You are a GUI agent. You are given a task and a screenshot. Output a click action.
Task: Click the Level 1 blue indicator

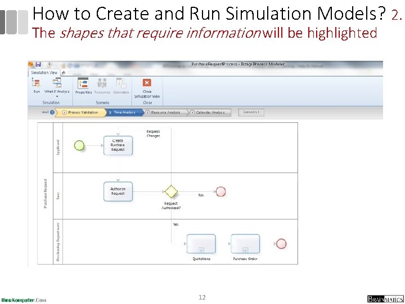tap(52, 113)
